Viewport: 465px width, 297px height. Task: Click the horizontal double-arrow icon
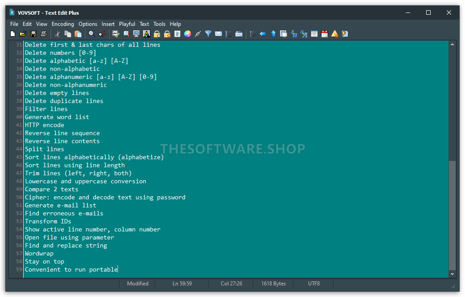[x=263, y=34]
